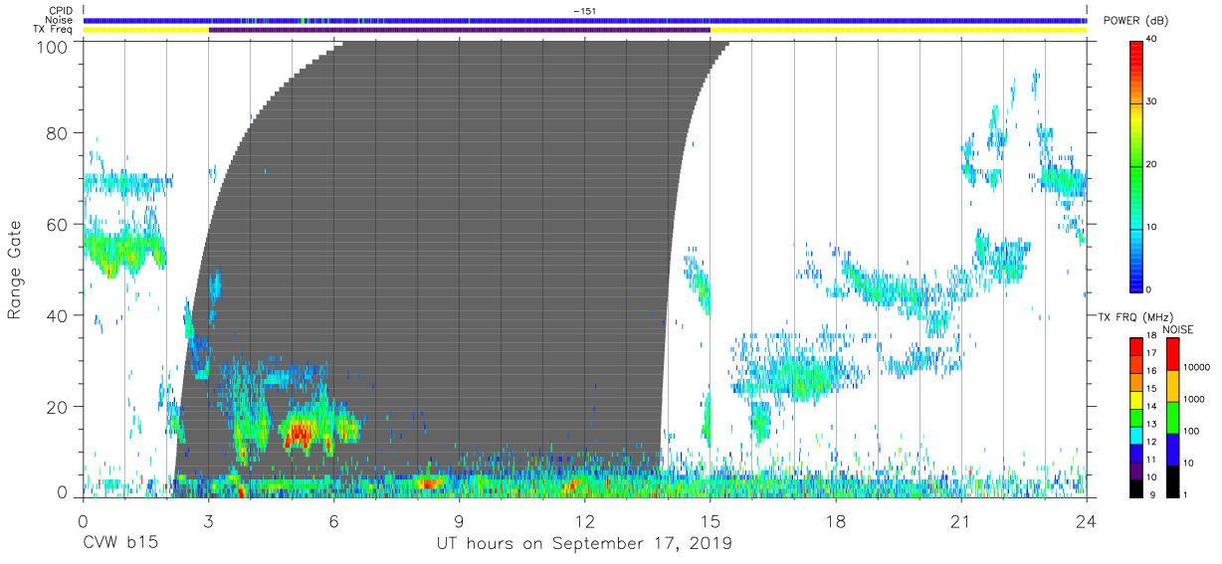Image resolution: width=1222 pixels, height=564 pixels.
Task: Click the red segment of NOISE colorbar
Action: tap(1172, 354)
